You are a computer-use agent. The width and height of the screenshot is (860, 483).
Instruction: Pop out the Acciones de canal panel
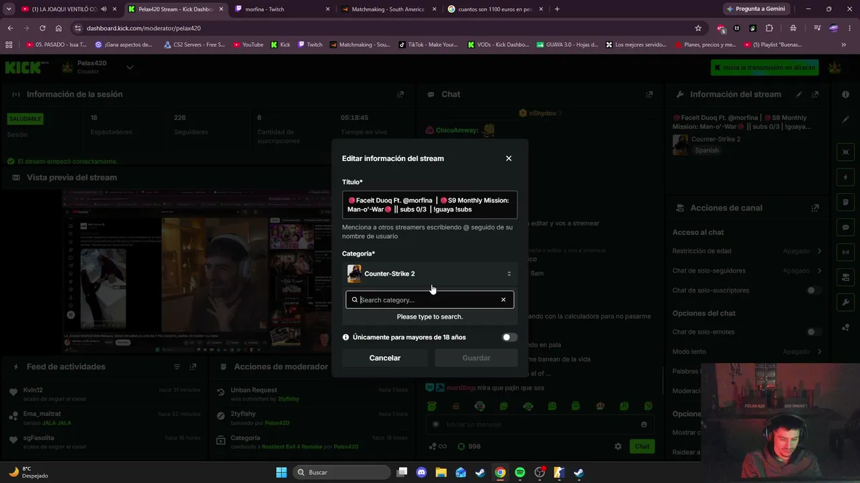(x=815, y=208)
